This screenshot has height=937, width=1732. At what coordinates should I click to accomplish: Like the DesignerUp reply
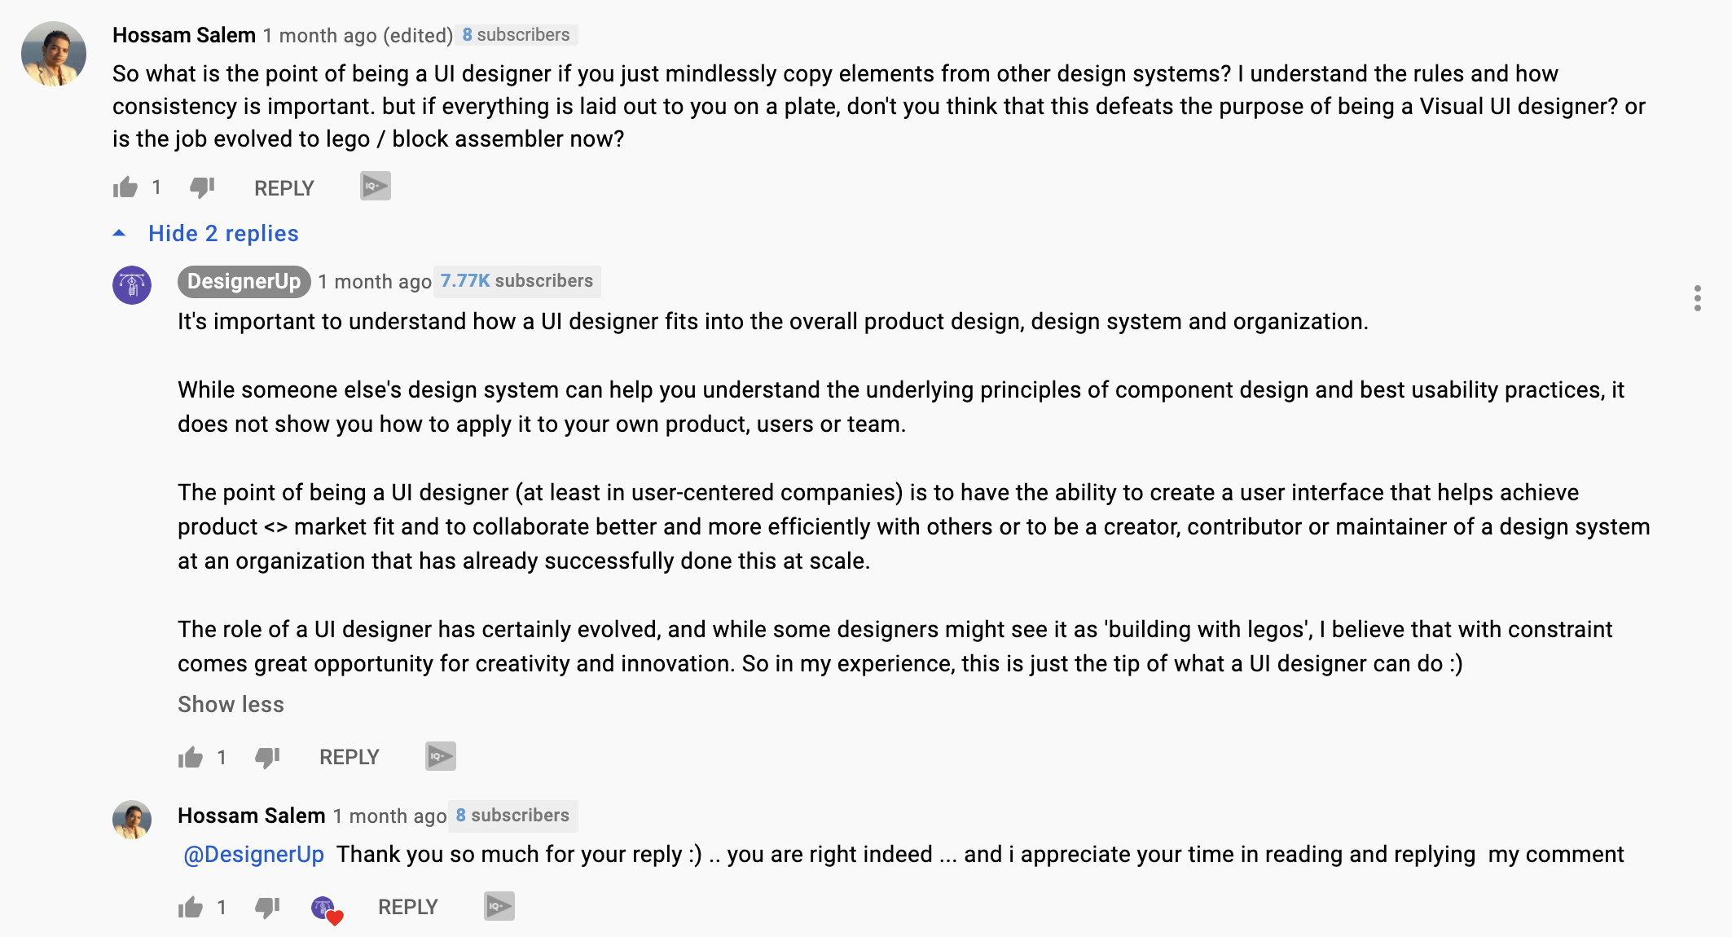click(191, 758)
